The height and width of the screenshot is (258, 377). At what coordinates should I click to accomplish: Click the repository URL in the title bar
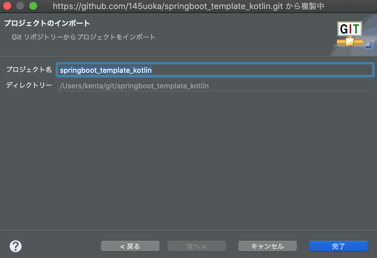click(x=188, y=6)
